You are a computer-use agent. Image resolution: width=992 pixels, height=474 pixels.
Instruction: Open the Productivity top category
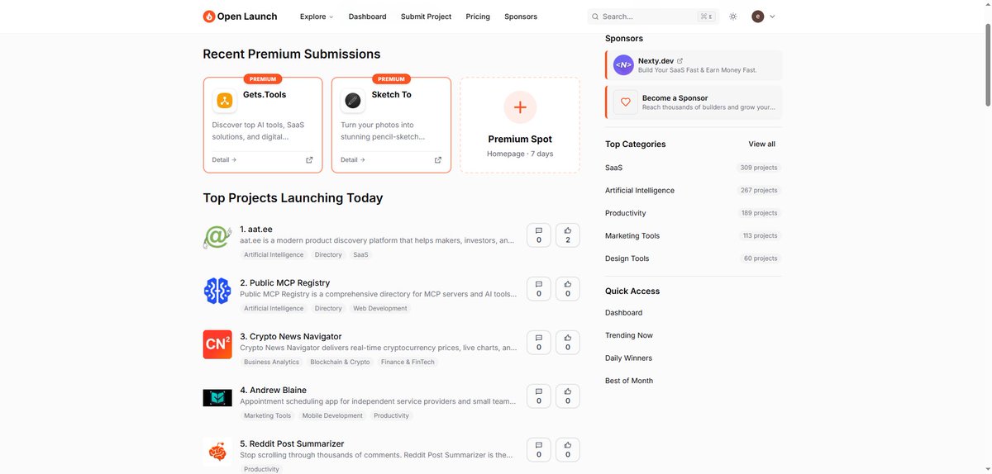coord(626,213)
